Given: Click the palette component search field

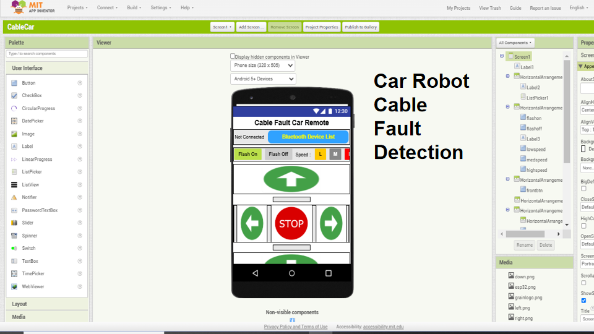Looking at the screenshot, I should pos(47,54).
